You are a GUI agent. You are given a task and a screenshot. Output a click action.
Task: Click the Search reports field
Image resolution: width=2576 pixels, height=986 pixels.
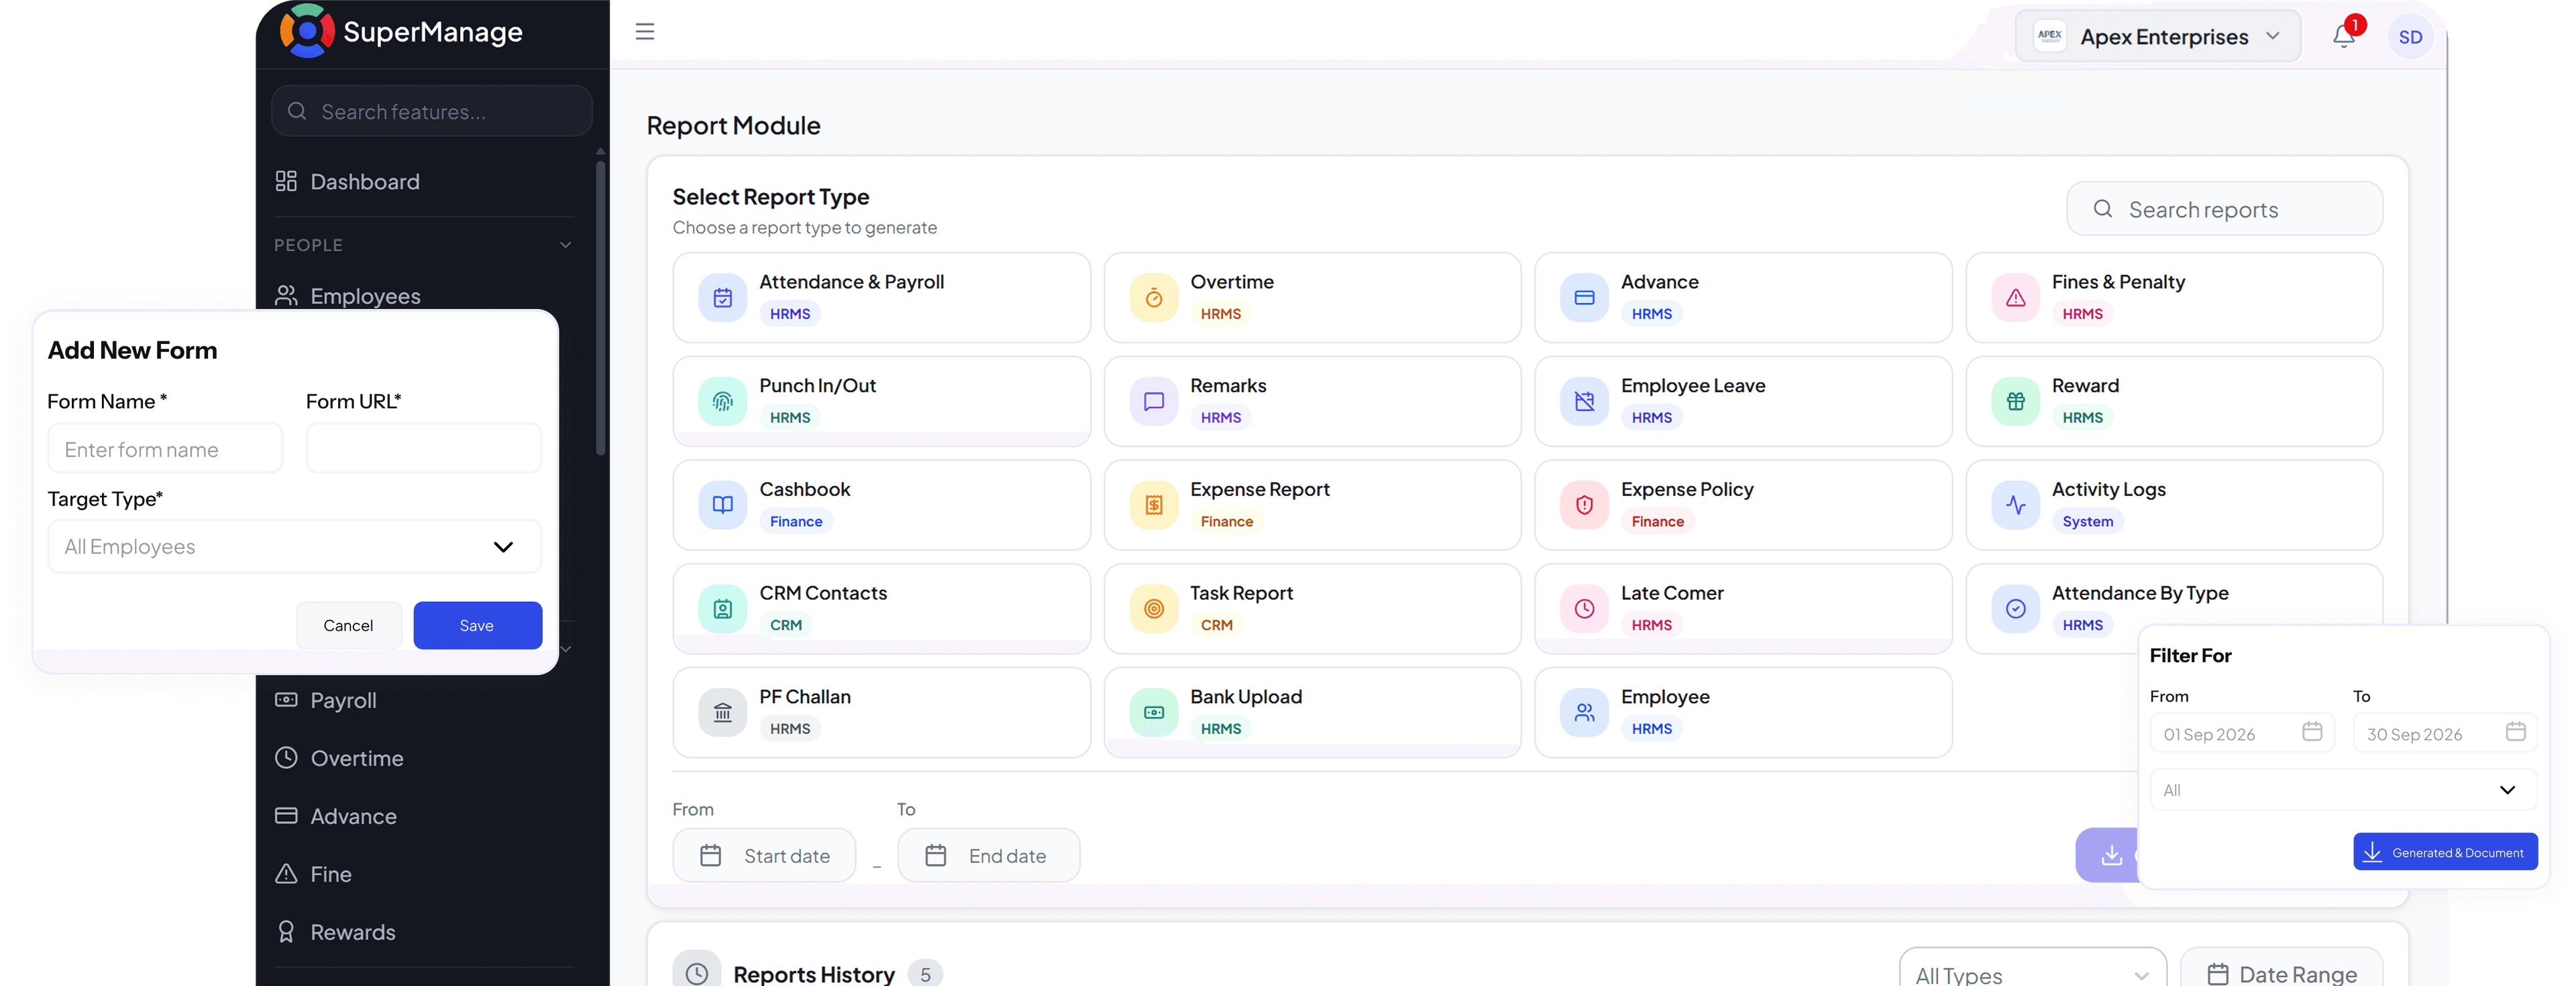2224,210
